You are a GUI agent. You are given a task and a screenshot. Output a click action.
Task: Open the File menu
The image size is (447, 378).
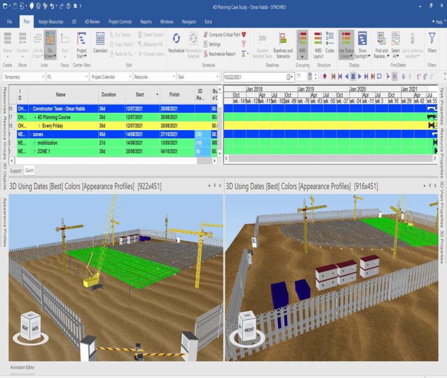(10, 22)
